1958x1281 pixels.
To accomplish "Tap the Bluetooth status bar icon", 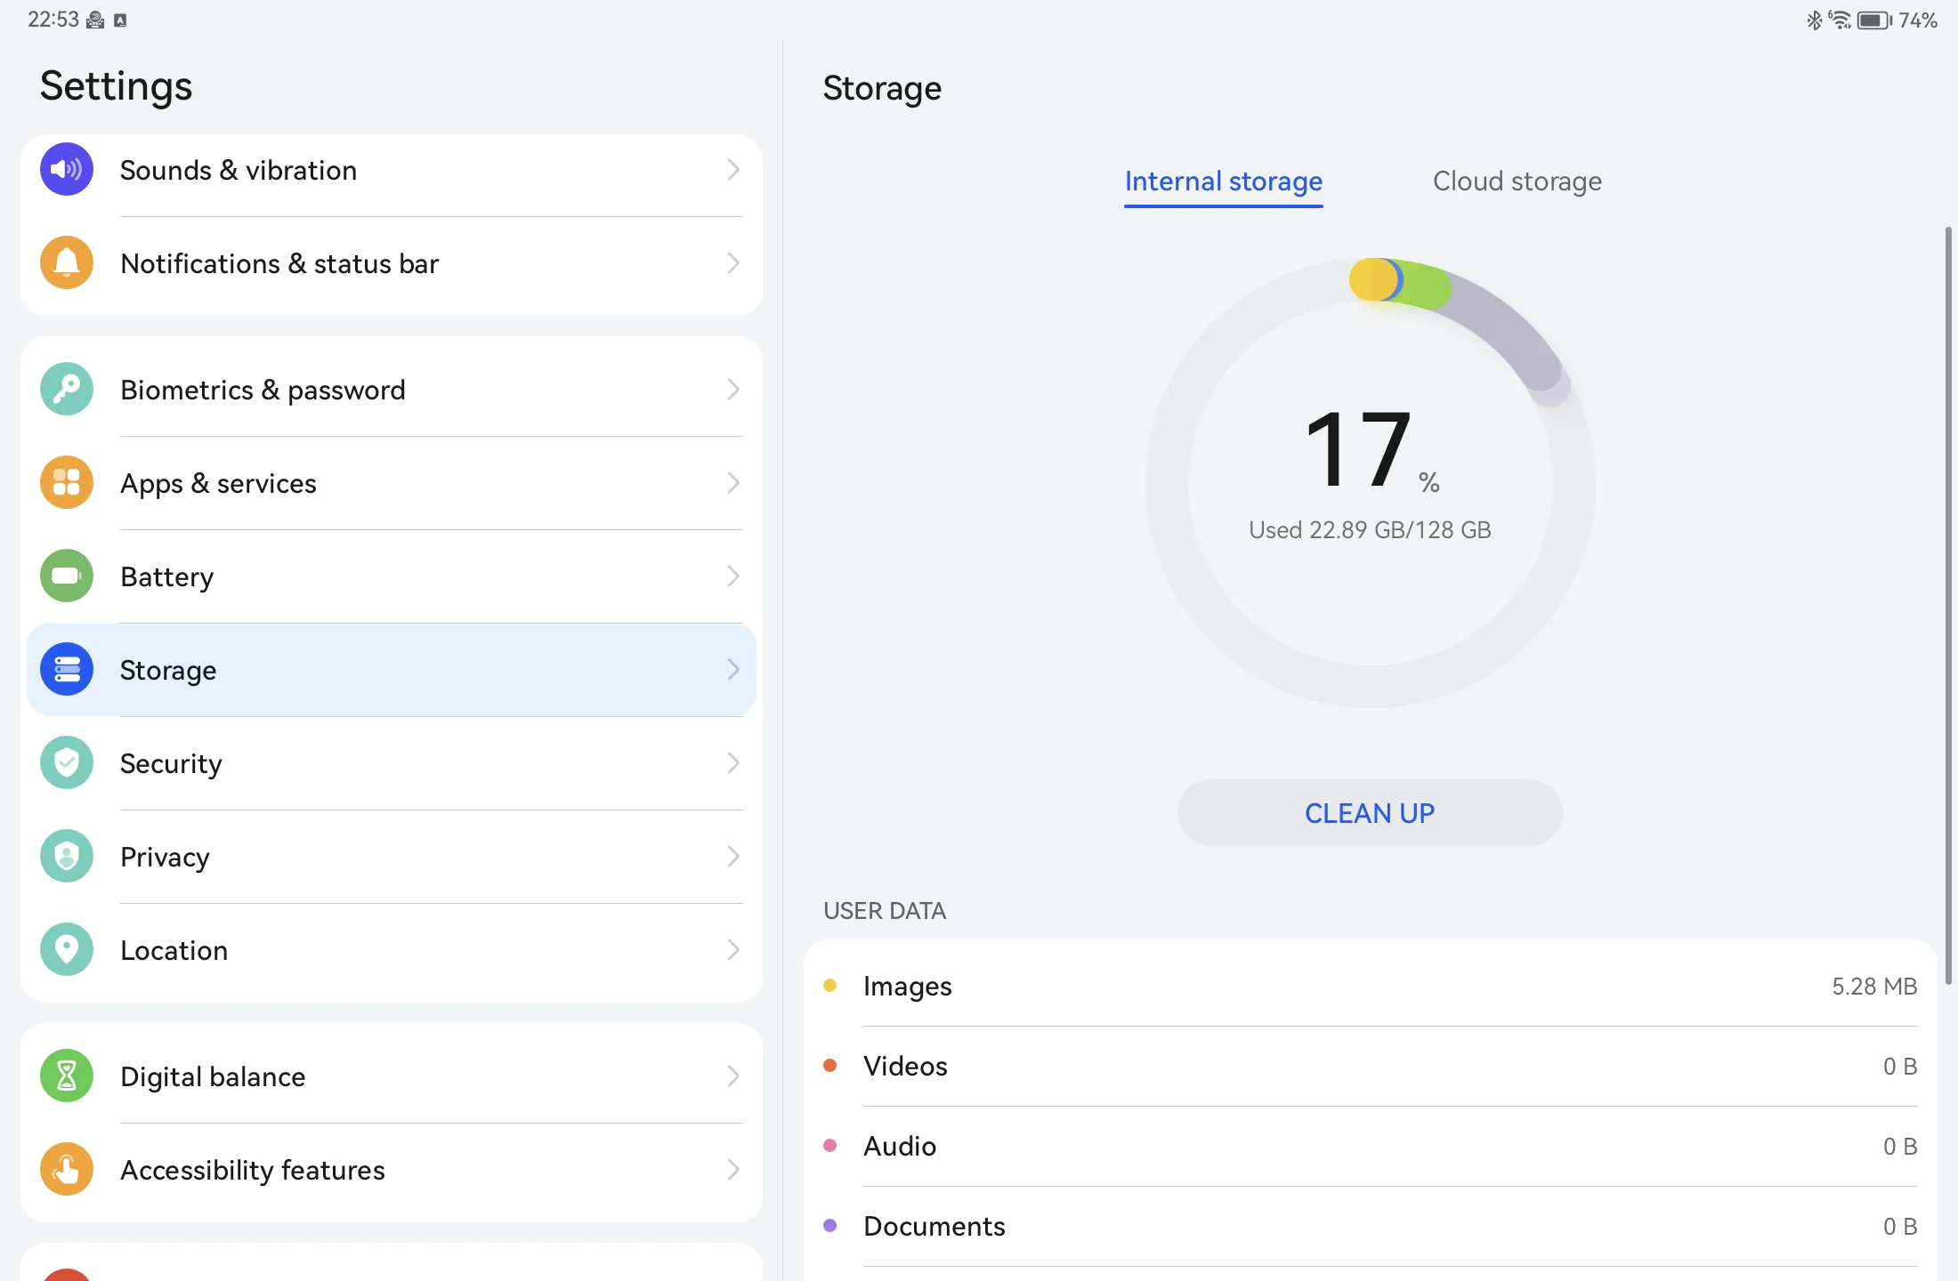I will point(1814,20).
